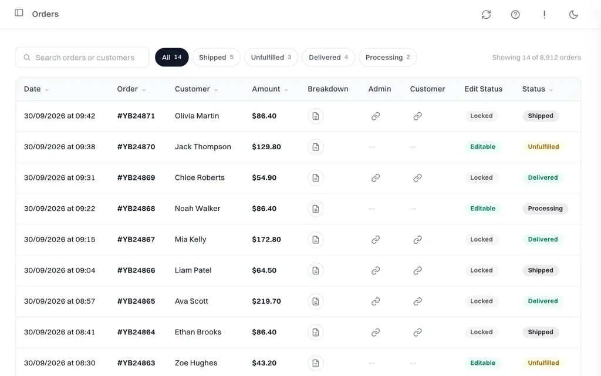Open admin link for Ethan Brooks
The height and width of the screenshot is (376, 601).
click(376, 333)
